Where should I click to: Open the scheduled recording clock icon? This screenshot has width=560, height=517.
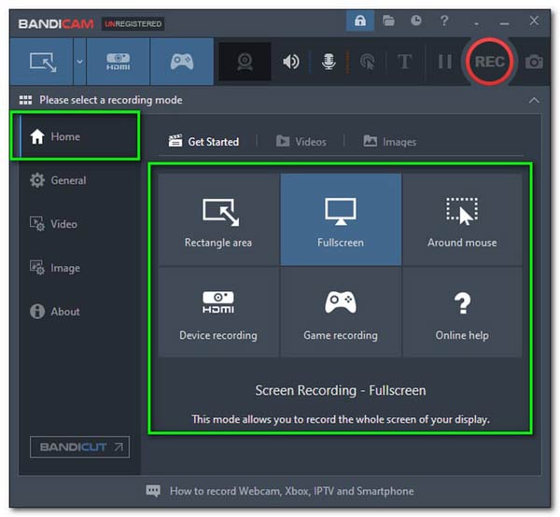tap(416, 21)
